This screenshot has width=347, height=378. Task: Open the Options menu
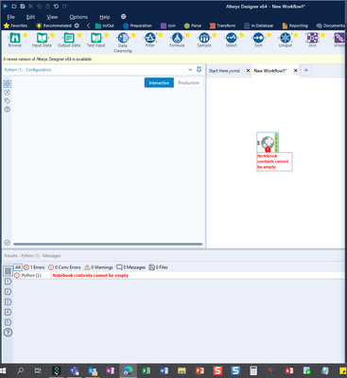point(78,17)
